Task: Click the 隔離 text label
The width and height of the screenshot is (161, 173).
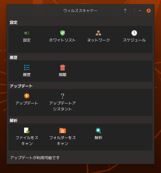Action: [63, 75]
